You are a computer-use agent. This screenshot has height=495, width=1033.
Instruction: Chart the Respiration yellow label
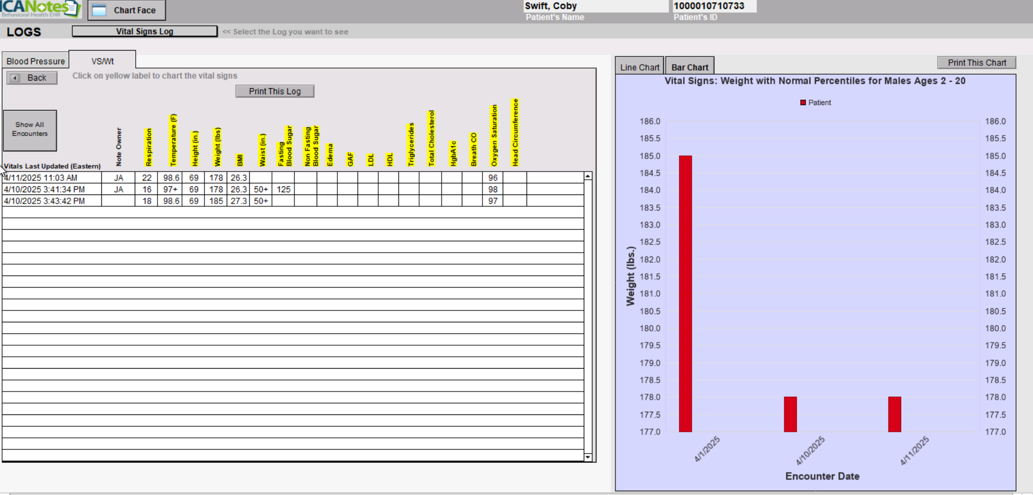[148, 147]
